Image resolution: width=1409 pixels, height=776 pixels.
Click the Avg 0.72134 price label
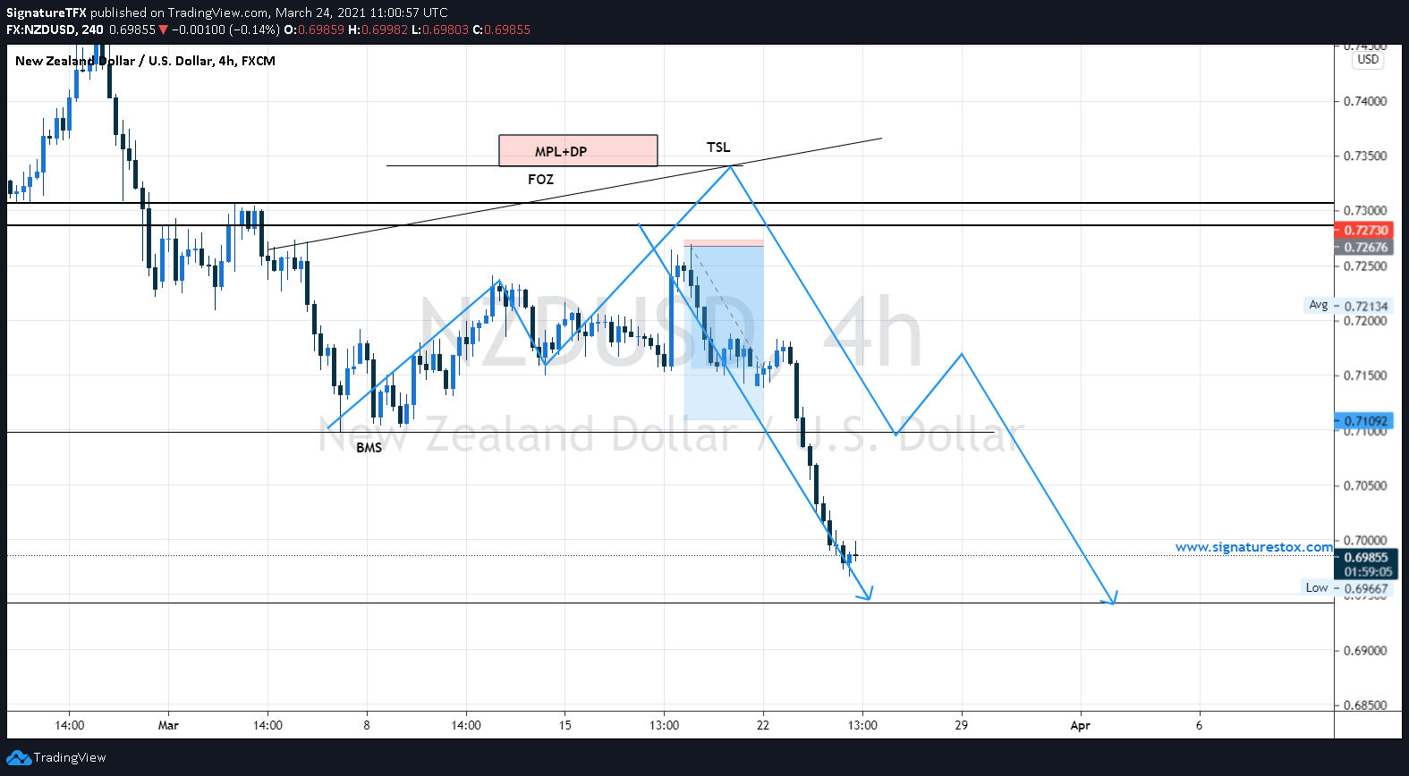pos(1350,306)
